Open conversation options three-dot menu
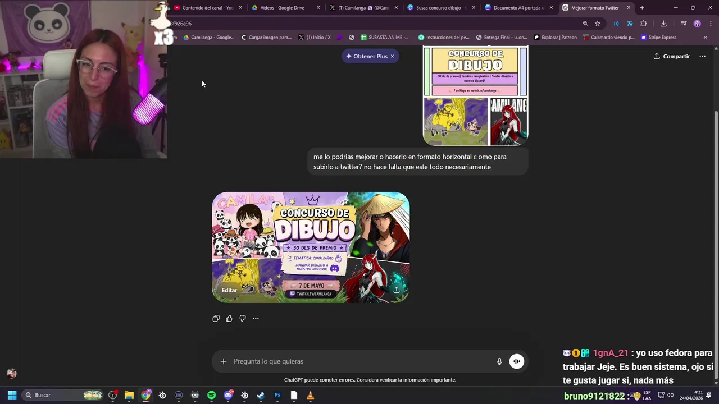The height and width of the screenshot is (404, 719). tap(702, 56)
